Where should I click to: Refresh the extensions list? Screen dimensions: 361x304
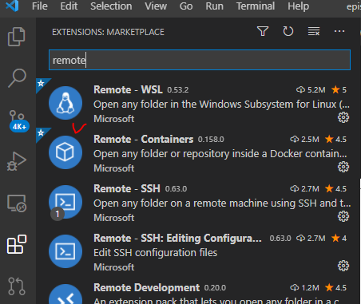(288, 31)
